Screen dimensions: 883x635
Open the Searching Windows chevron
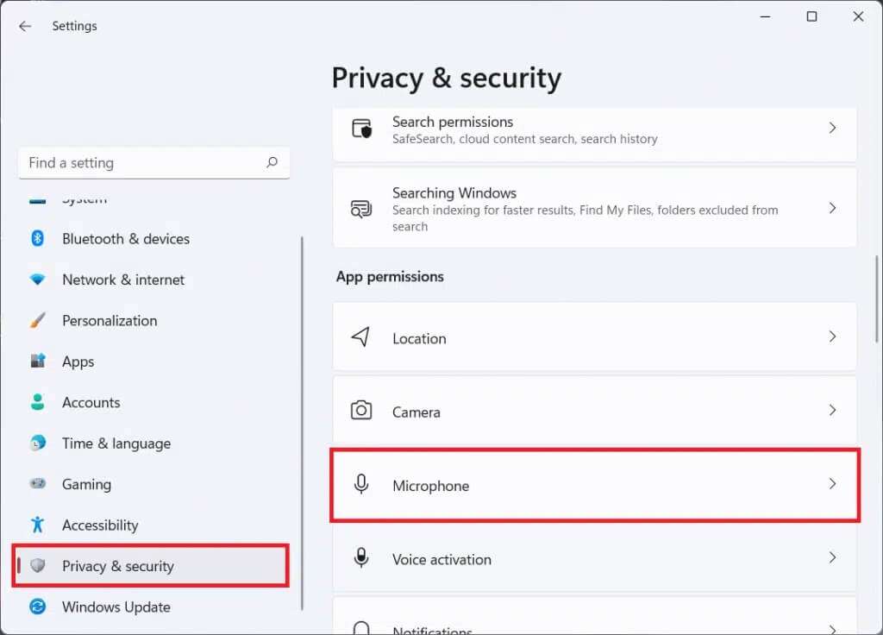tap(832, 208)
